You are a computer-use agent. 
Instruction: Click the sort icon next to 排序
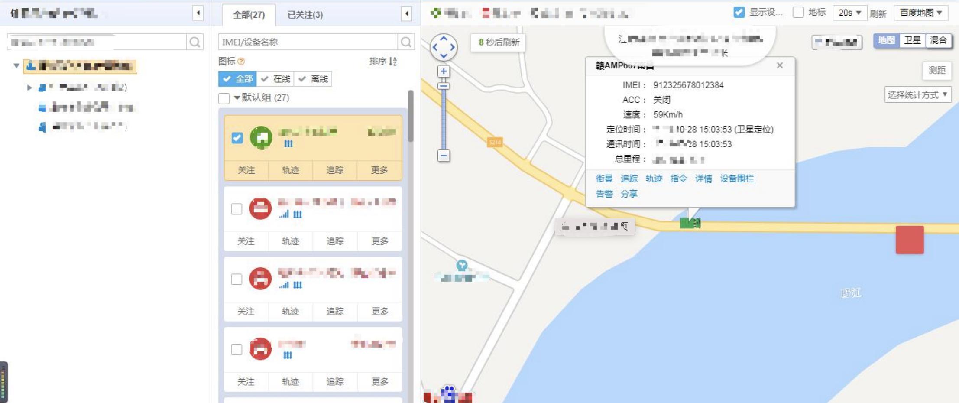pyautogui.click(x=393, y=62)
